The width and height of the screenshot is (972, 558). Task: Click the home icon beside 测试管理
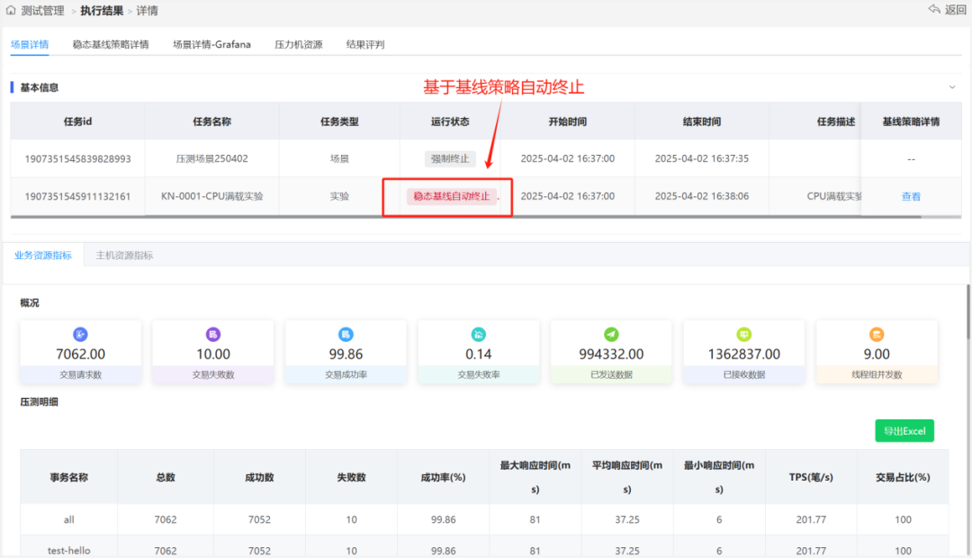point(11,10)
